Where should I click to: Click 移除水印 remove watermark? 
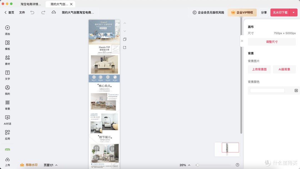coord(29,165)
